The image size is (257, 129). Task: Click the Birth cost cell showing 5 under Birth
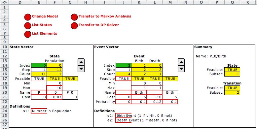click(x=139, y=97)
